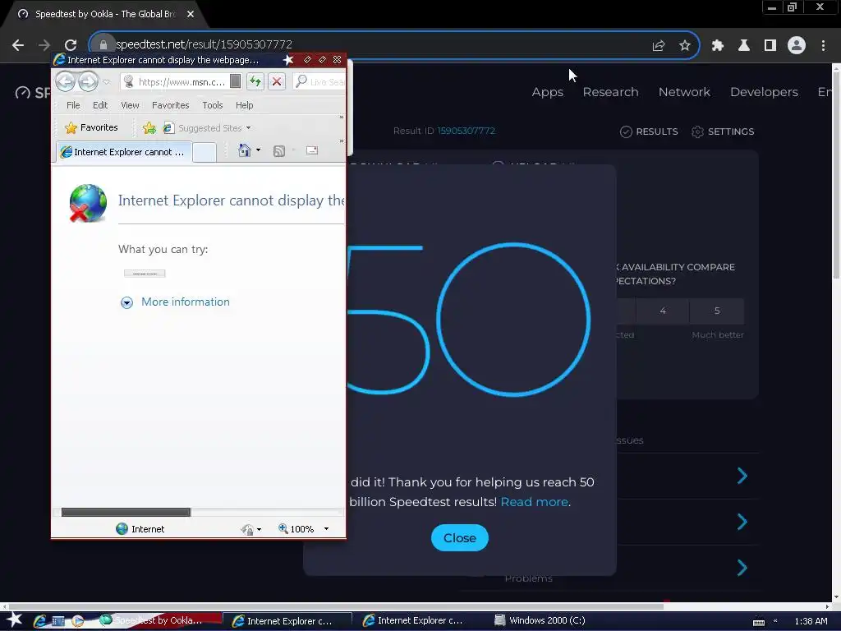Image resolution: width=841 pixels, height=631 pixels.
Task: Open SETTINGS gear in Speedtest
Action: tap(723, 131)
